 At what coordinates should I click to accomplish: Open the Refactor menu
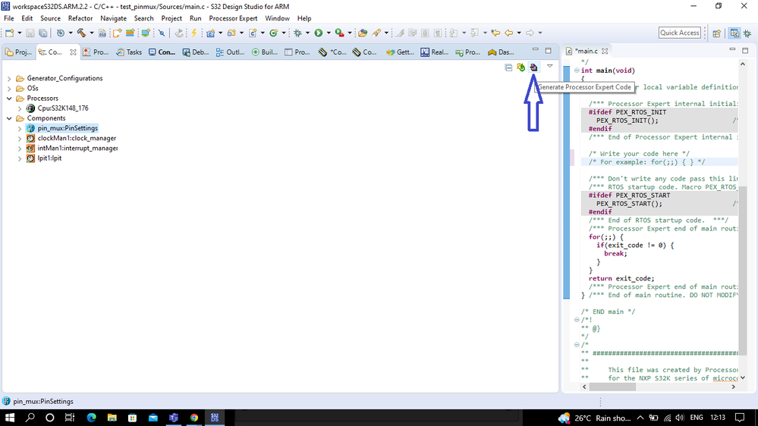(x=80, y=18)
